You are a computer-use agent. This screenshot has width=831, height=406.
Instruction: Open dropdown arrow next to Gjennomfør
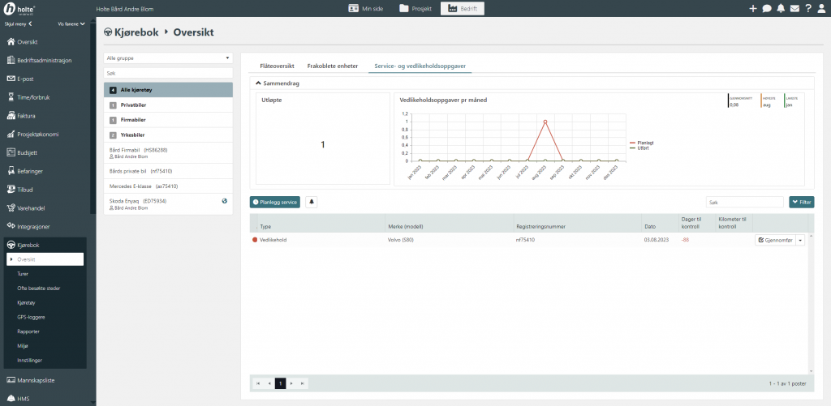(800, 240)
